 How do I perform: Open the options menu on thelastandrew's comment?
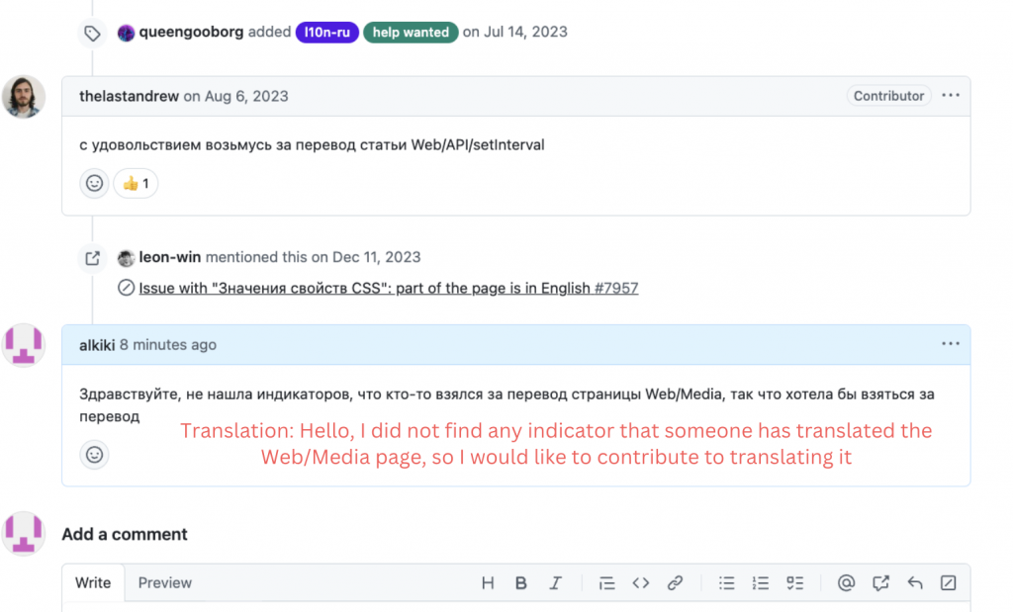click(951, 96)
